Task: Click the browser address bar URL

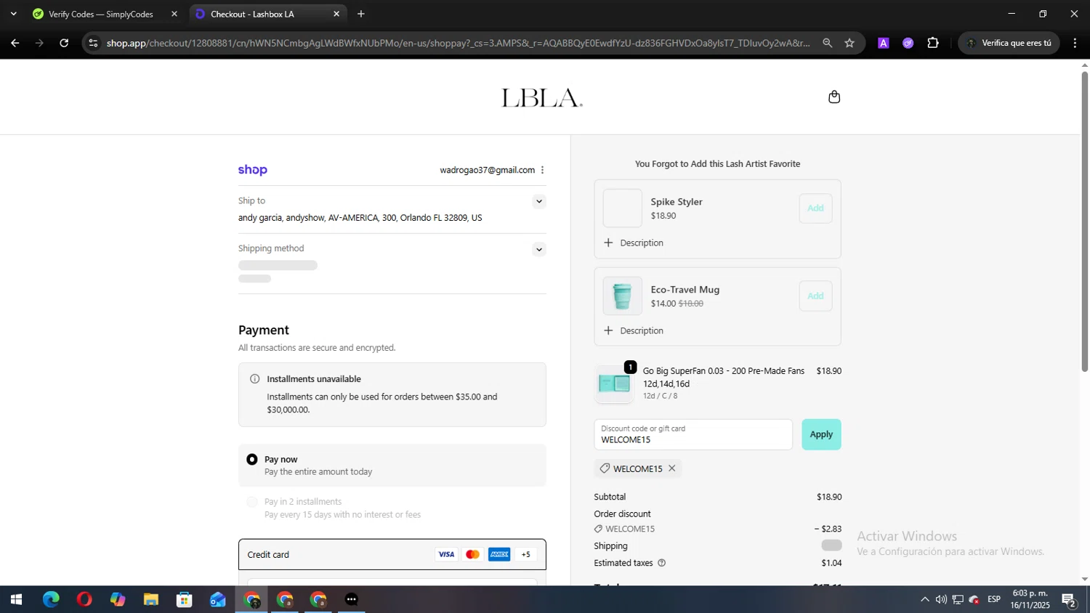Action: click(458, 43)
